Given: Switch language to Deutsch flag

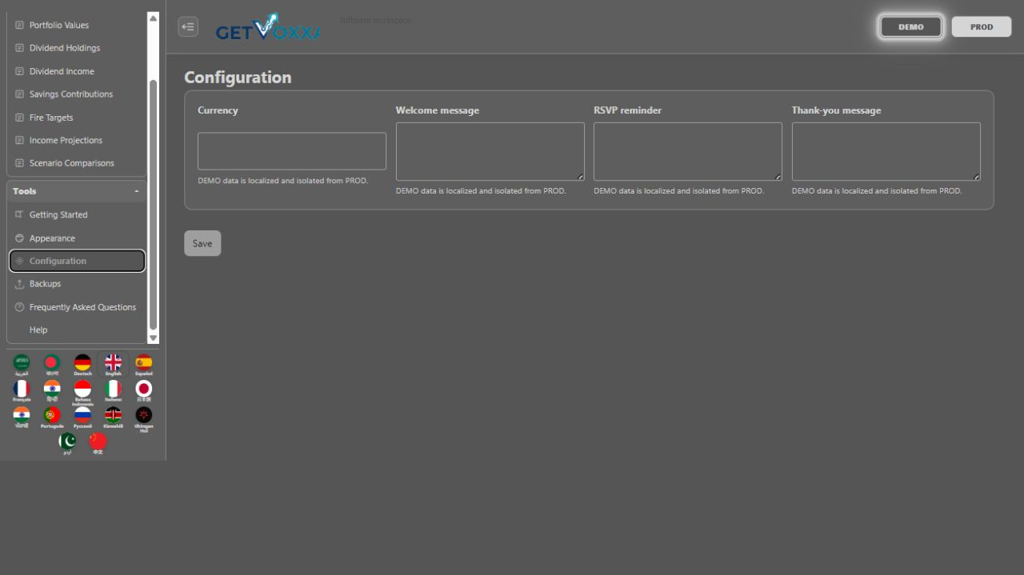Looking at the screenshot, I should click(x=82, y=365).
